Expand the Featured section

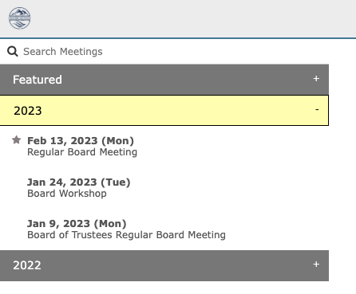[x=164, y=80]
